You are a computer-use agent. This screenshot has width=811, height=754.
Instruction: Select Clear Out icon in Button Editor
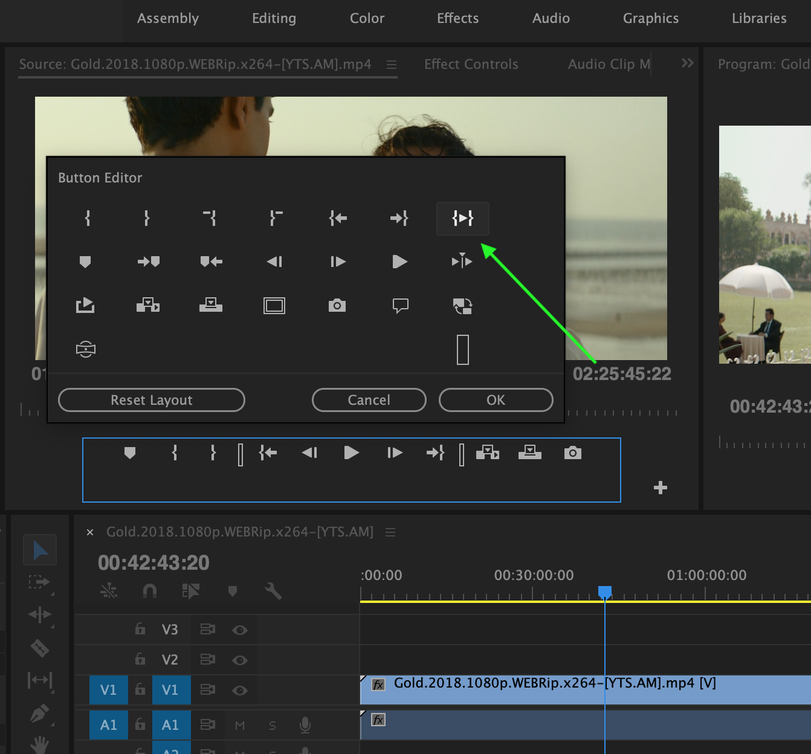pyautogui.click(x=276, y=218)
